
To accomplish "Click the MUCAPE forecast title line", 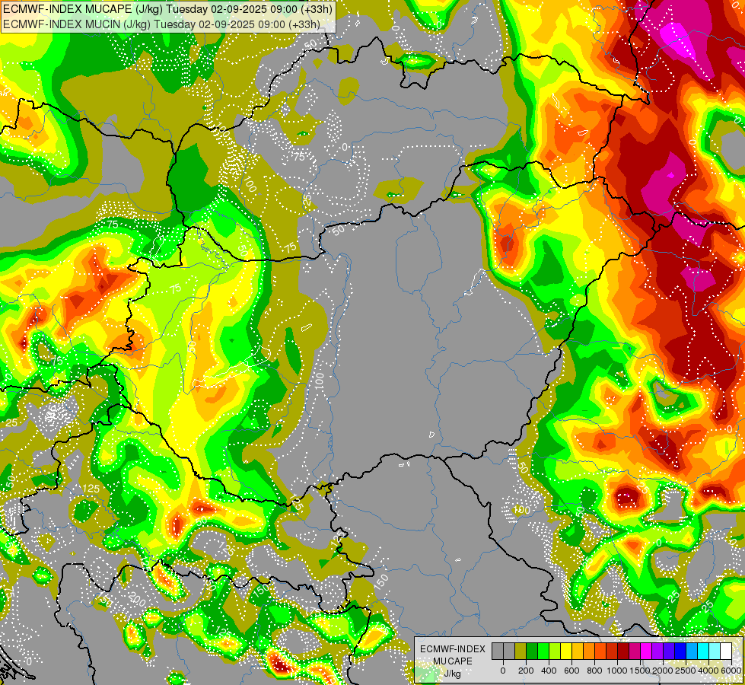I will pyautogui.click(x=167, y=9).
